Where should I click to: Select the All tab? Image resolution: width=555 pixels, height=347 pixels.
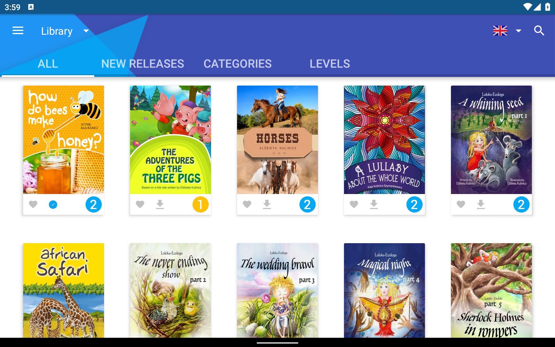click(48, 64)
